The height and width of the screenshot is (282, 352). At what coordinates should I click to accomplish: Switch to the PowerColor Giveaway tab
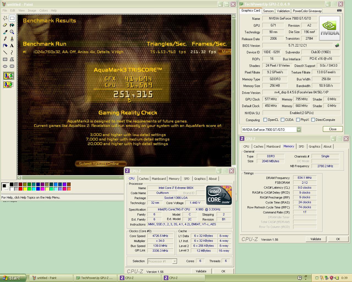[307, 11]
